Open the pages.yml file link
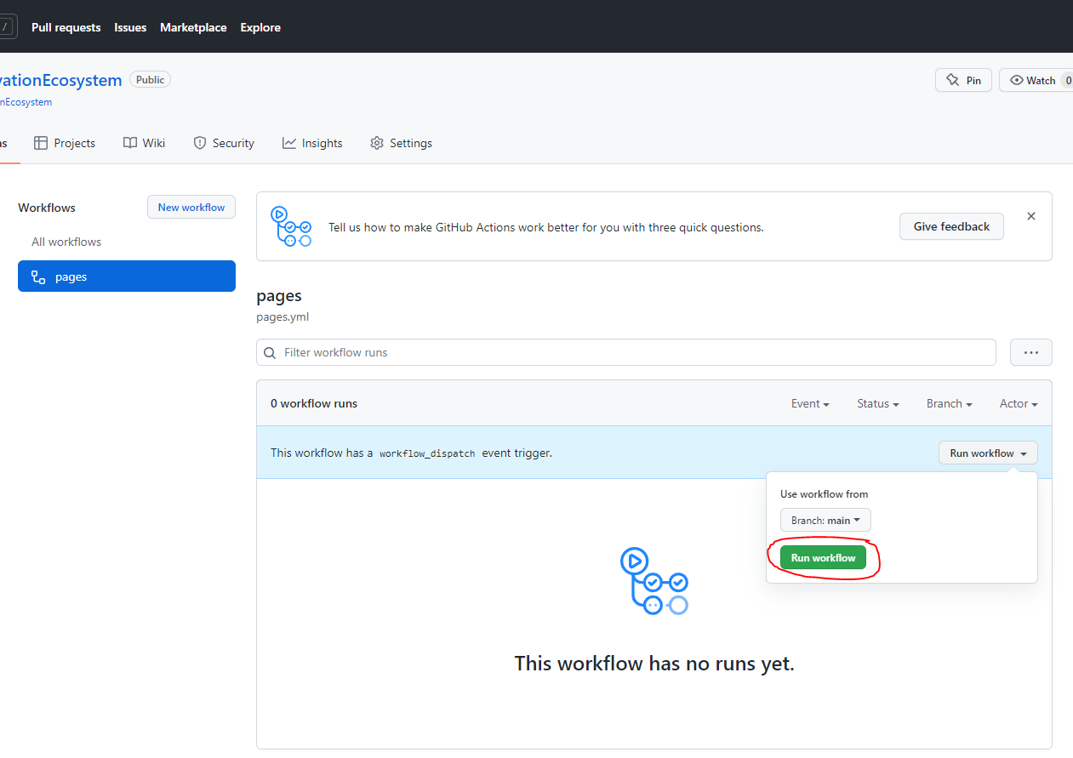 [282, 316]
